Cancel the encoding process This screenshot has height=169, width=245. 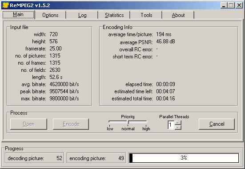[x=217, y=124]
